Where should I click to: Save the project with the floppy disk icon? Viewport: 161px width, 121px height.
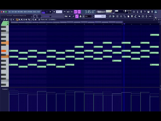coord(148,12)
